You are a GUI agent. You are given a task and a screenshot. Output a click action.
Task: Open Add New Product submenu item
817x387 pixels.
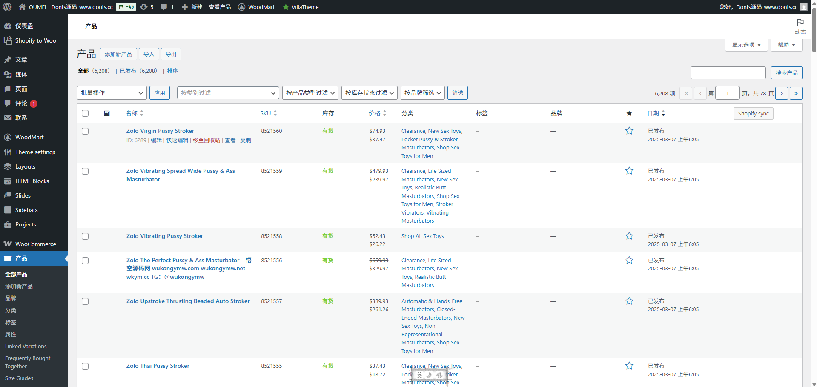pyautogui.click(x=19, y=286)
